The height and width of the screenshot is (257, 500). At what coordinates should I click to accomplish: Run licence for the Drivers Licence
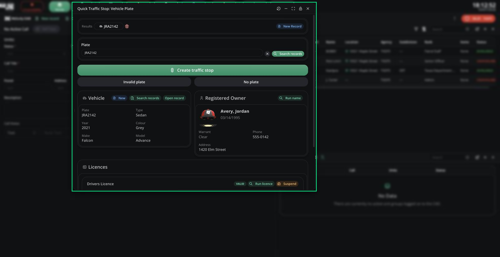261,184
